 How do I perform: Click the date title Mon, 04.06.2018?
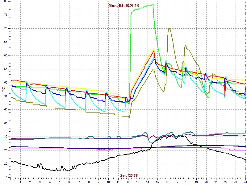124,6
